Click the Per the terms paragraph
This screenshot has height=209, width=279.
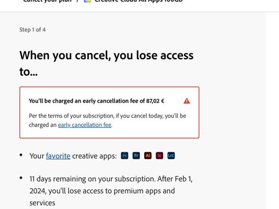click(x=107, y=121)
